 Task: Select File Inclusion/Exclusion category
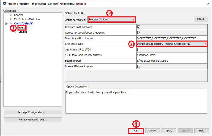click(x=27, y=19)
